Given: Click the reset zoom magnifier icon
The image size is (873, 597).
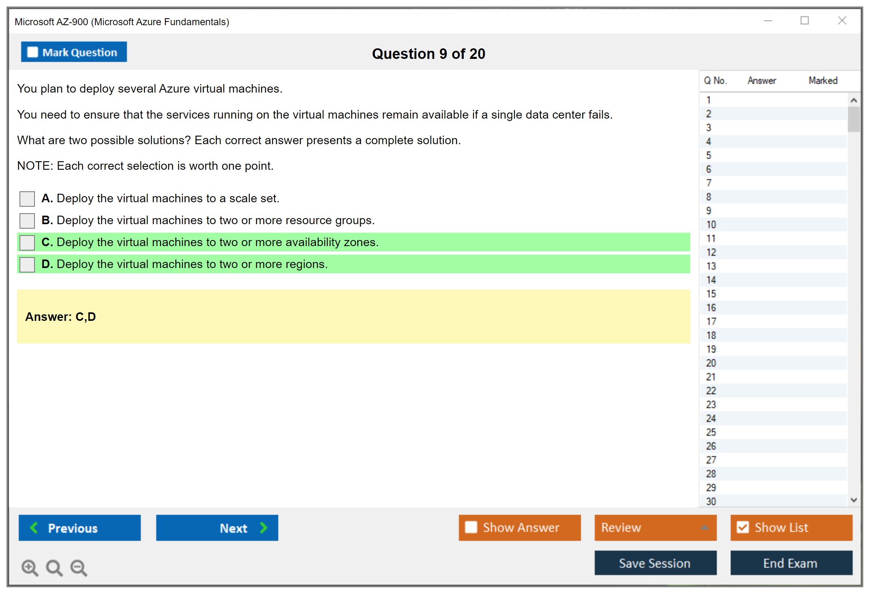Looking at the screenshot, I should click(54, 567).
